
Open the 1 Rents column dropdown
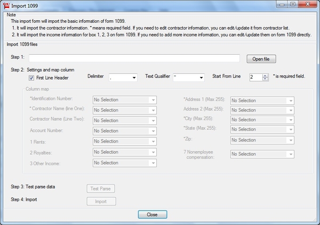tap(125, 141)
